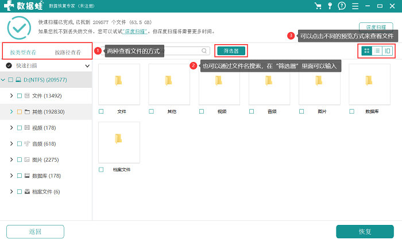Check the 其他 (192830) tree checkbox
Screen dimensions: 402x245
tap(19, 112)
